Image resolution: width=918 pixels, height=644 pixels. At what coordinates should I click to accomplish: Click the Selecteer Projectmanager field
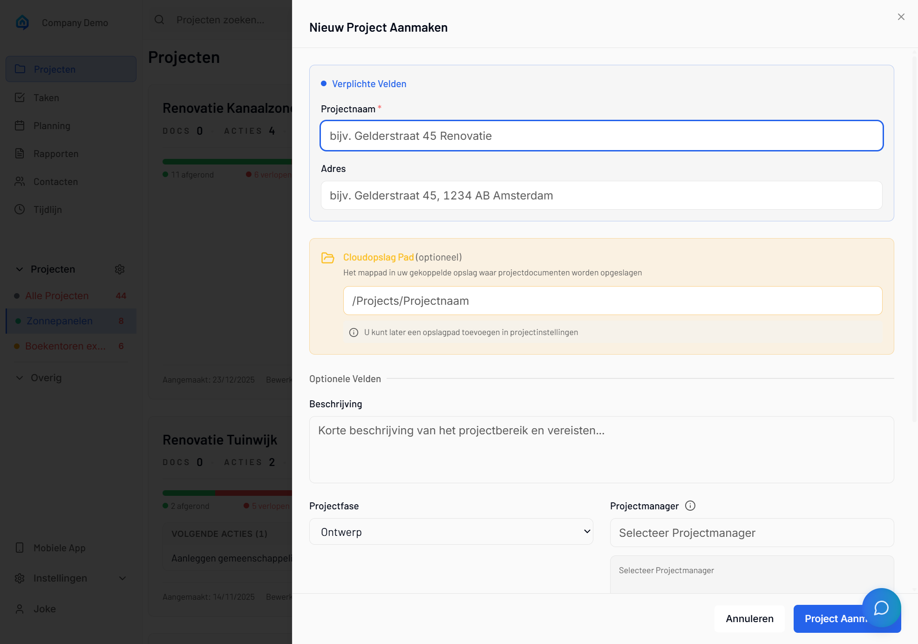click(751, 533)
